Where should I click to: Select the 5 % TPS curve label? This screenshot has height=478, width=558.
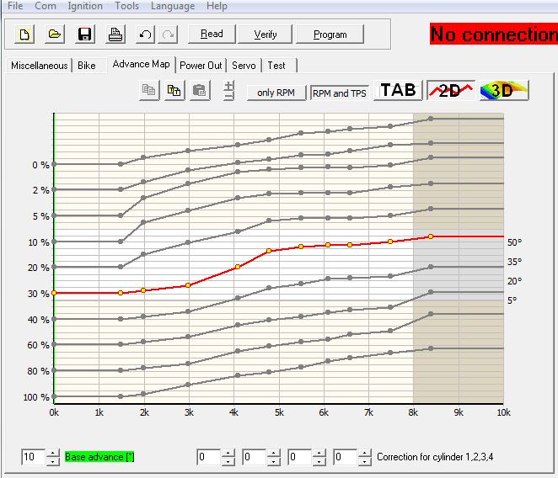[x=40, y=216]
